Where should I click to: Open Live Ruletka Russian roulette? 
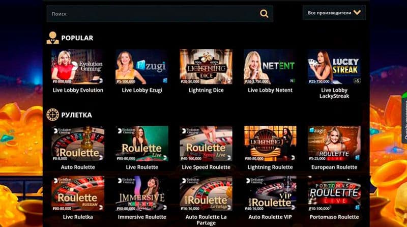78,193
